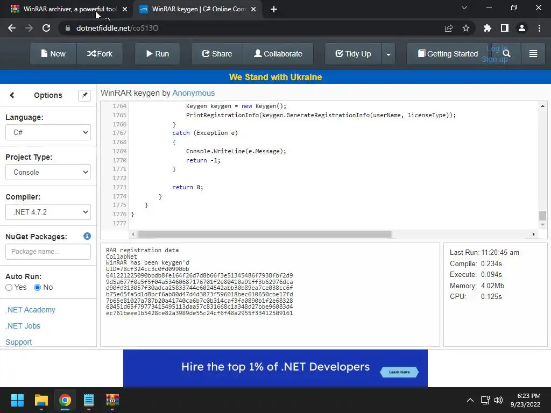Viewport: 551px width, 413px height.
Task: Open WinRAR from taskbar
Action: [x=112, y=400]
